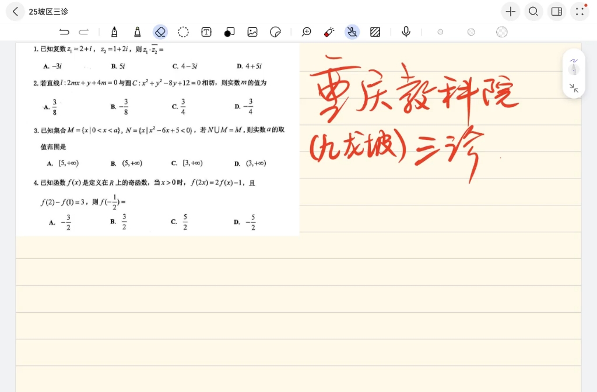Select answer option B. 5i
The height and width of the screenshot is (392, 597).
click(x=118, y=66)
